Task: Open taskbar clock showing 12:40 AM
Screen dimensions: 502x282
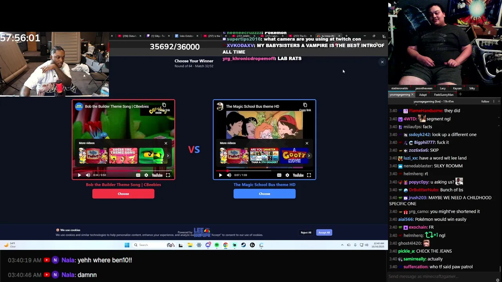Action: pos(378,245)
